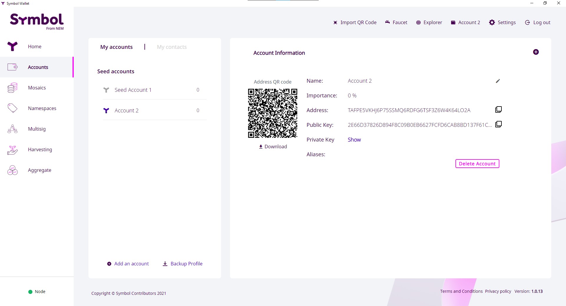
Task: Select Seed Account 1 in the list
Action: click(133, 90)
